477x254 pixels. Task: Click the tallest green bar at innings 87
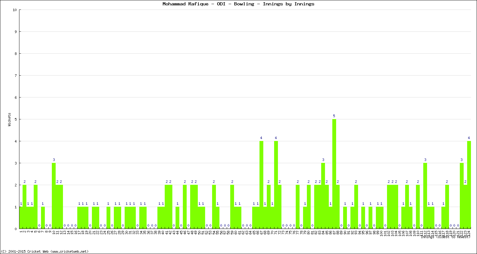click(x=334, y=174)
